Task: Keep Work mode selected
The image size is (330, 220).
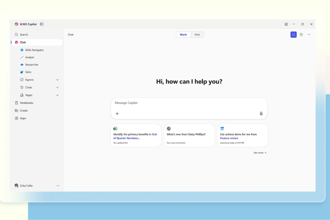Action: (183, 34)
